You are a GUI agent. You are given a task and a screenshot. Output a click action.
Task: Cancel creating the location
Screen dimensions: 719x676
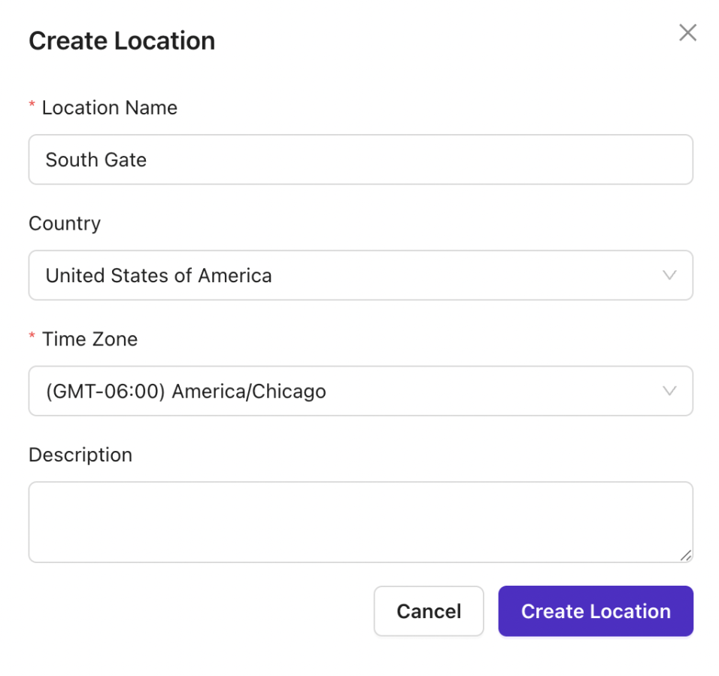[x=429, y=611]
